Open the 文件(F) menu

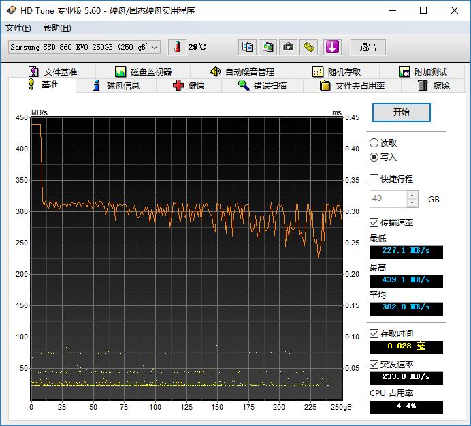(18, 28)
